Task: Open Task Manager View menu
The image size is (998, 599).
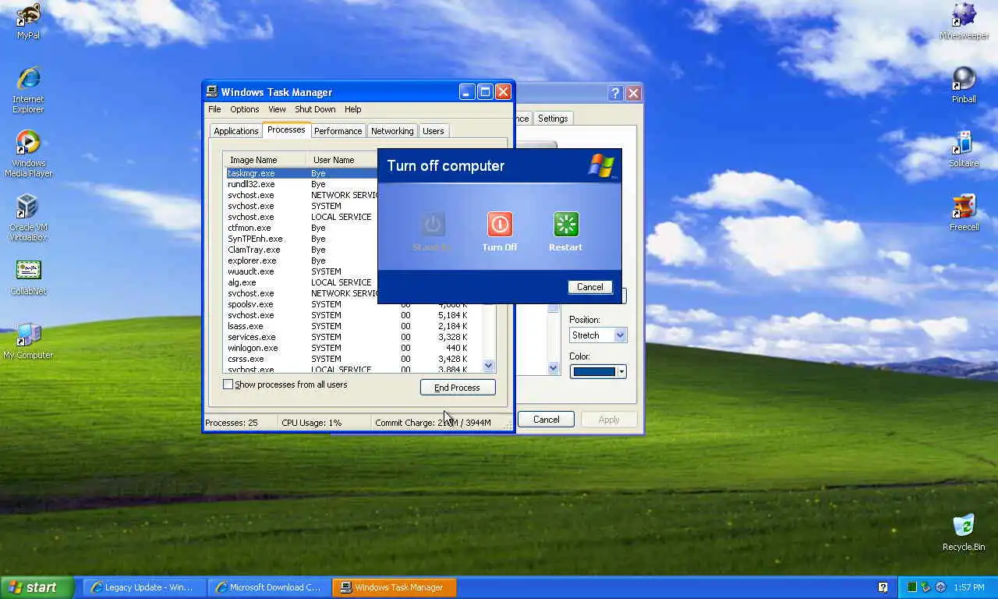Action: [277, 109]
